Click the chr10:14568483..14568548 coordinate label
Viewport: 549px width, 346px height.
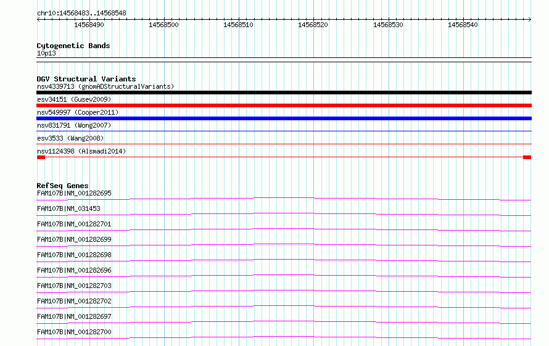[x=81, y=13]
